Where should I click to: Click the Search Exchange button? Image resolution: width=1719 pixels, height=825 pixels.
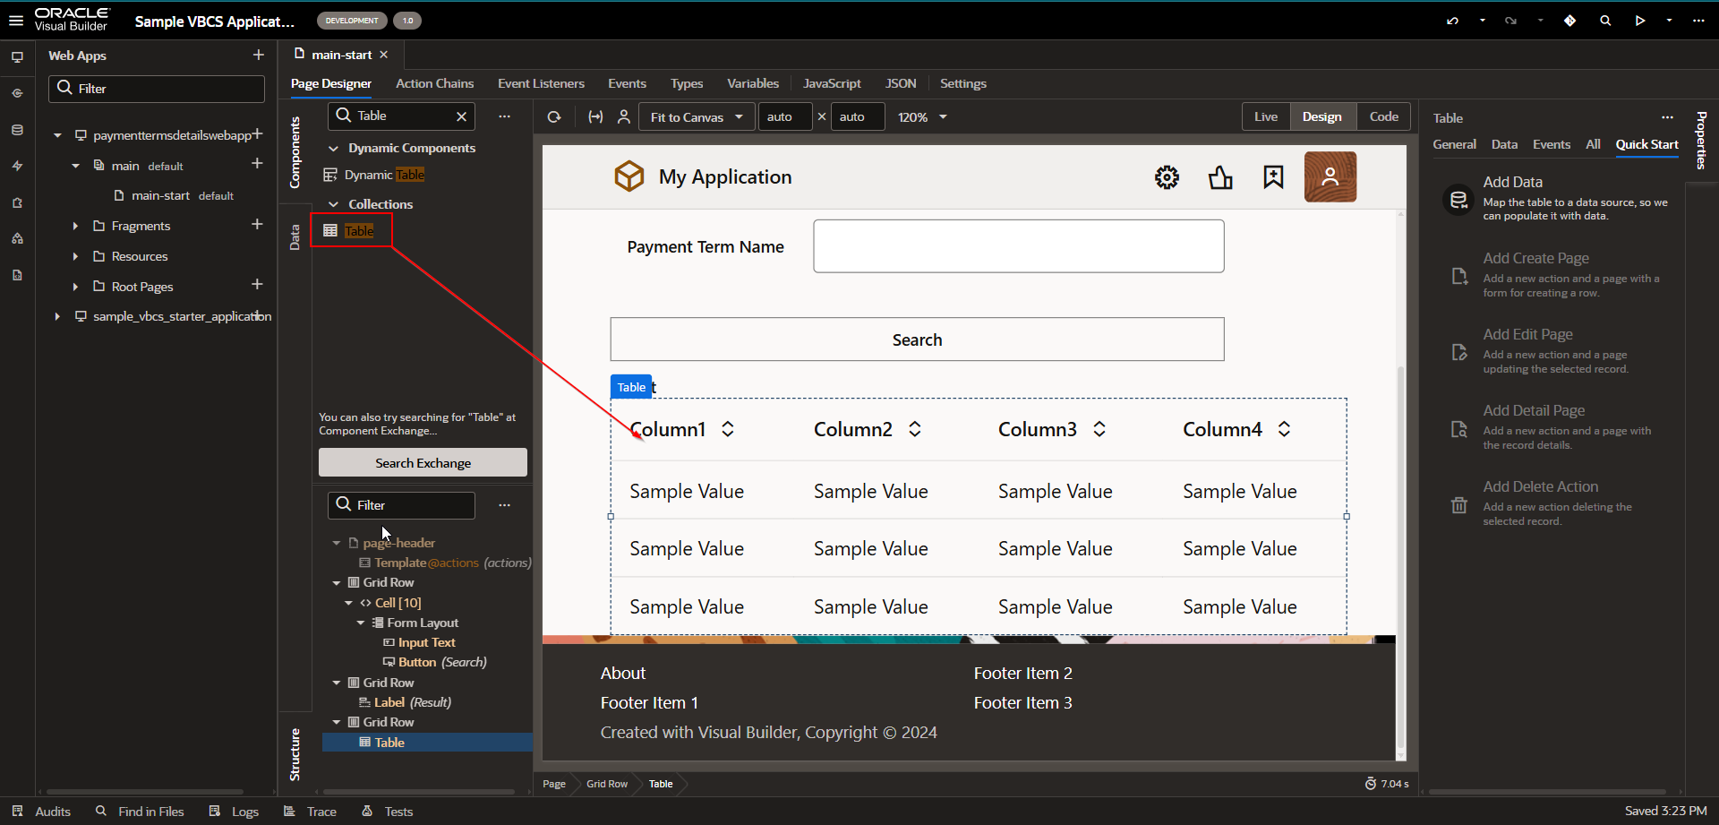pos(423,462)
